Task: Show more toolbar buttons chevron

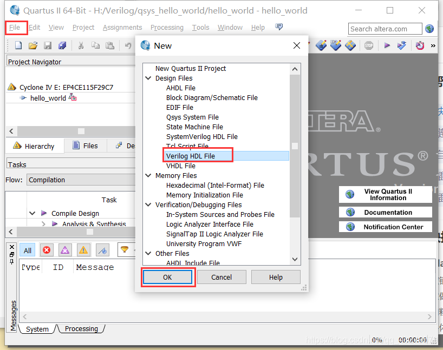Action: 433,45
